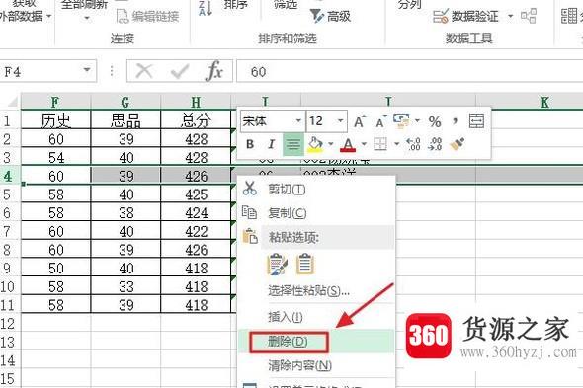583x388 pixels.
Task: Click the Italic button in mini toolbar
Action: tap(272, 144)
